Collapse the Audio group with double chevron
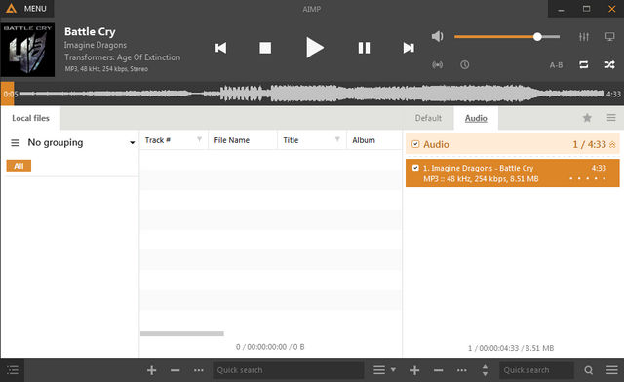Screen dimensions: 624x382 pos(612,145)
